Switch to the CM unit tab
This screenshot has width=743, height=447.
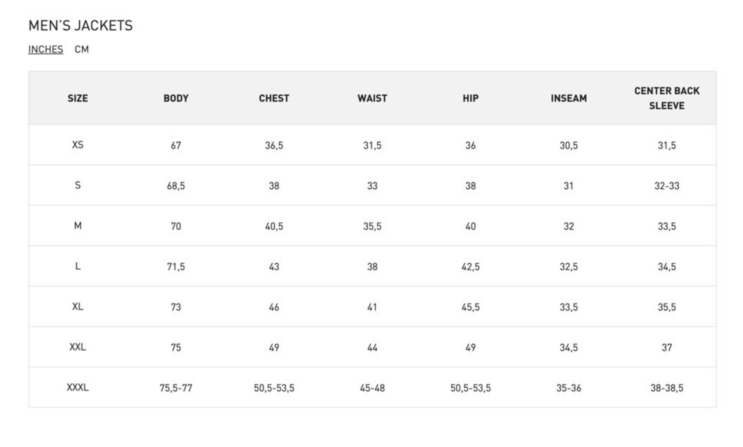click(x=82, y=49)
